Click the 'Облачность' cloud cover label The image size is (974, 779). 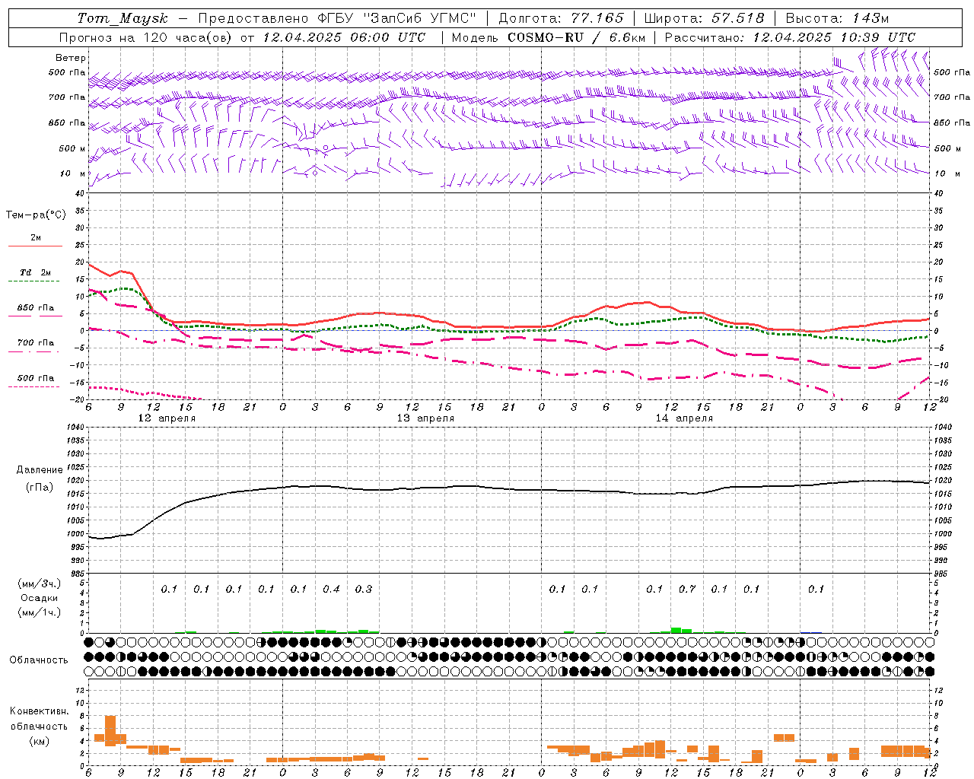point(39,660)
